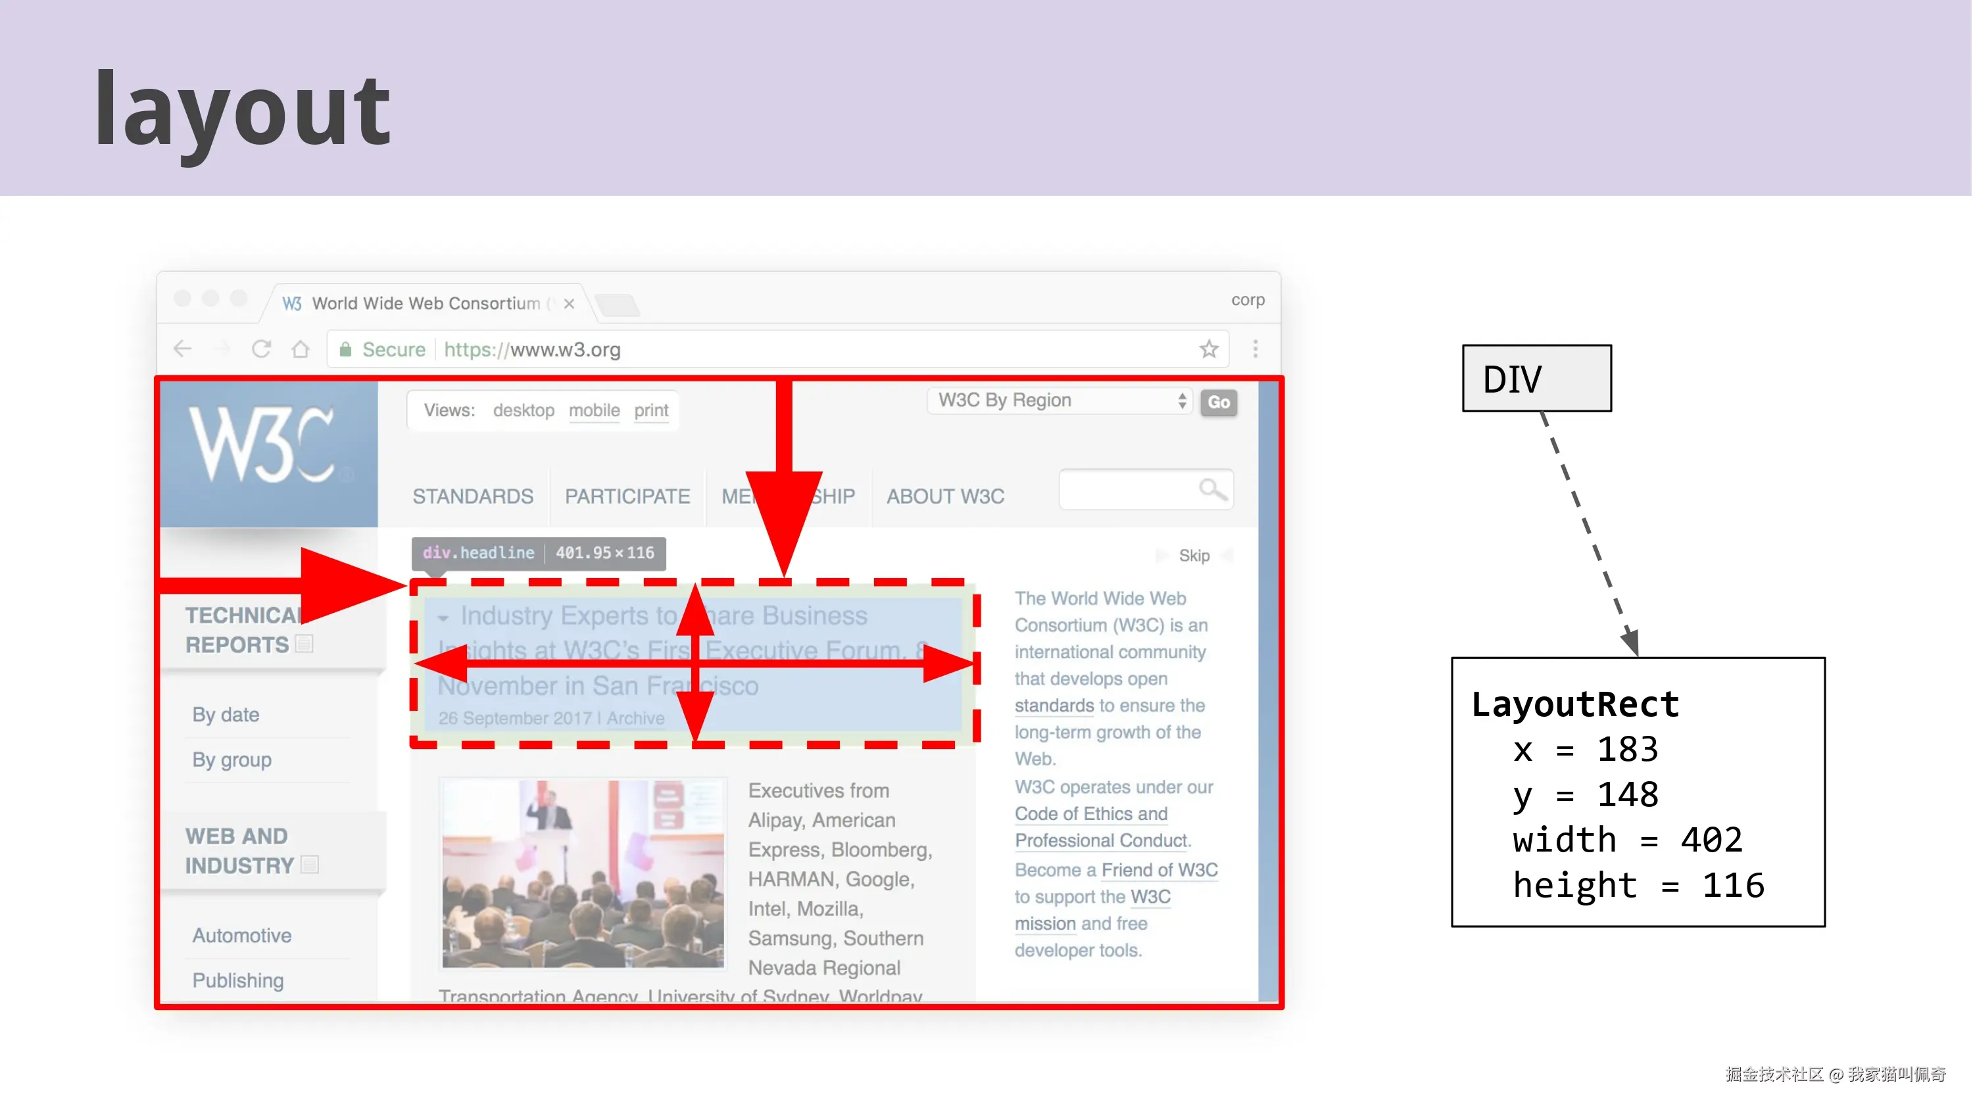Expand Technical Reports section icon
Screen dimensions: 1973x1110
click(x=305, y=644)
